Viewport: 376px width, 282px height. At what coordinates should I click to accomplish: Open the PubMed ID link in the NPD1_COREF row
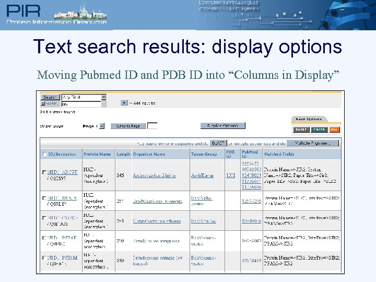(251, 221)
